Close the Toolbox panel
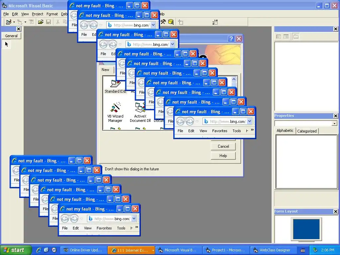 point(19,29)
